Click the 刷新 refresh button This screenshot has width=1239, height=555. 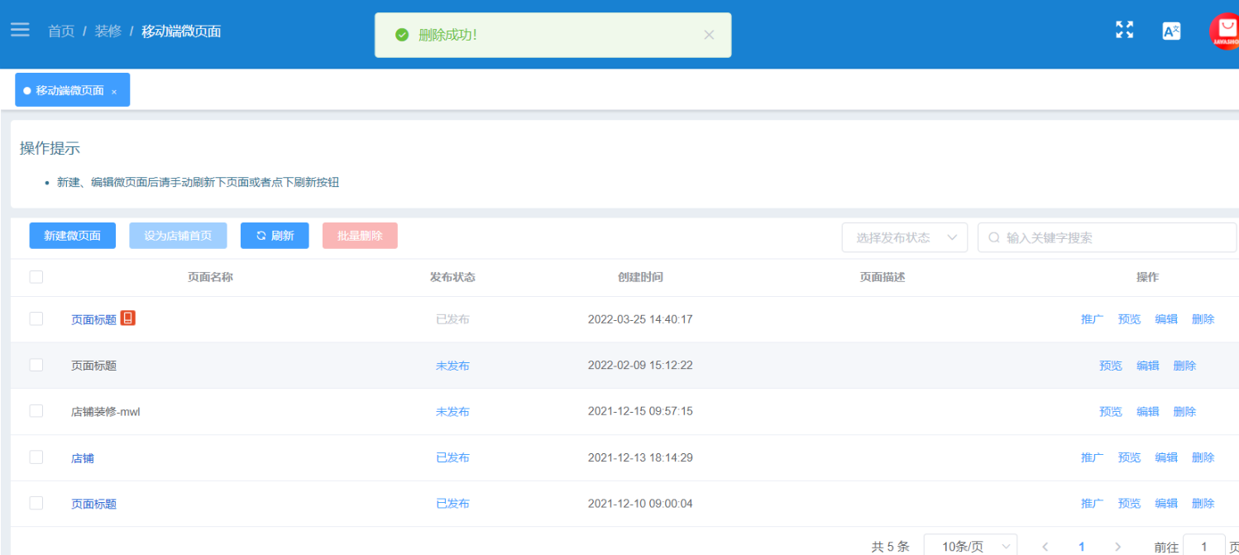275,236
